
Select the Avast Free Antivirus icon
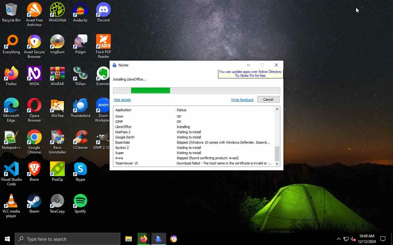coord(34,15)
